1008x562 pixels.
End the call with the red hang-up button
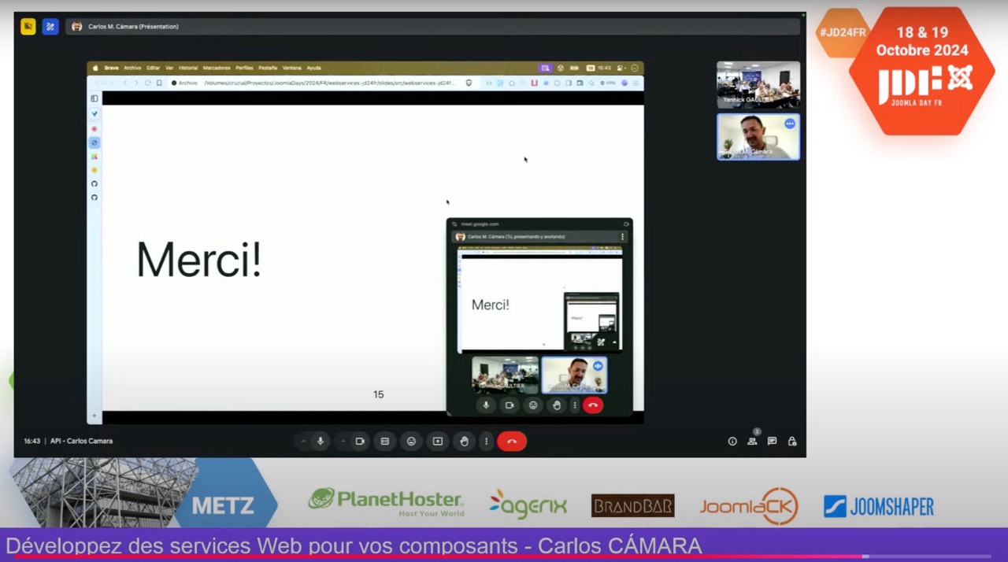tap(511, 441)
